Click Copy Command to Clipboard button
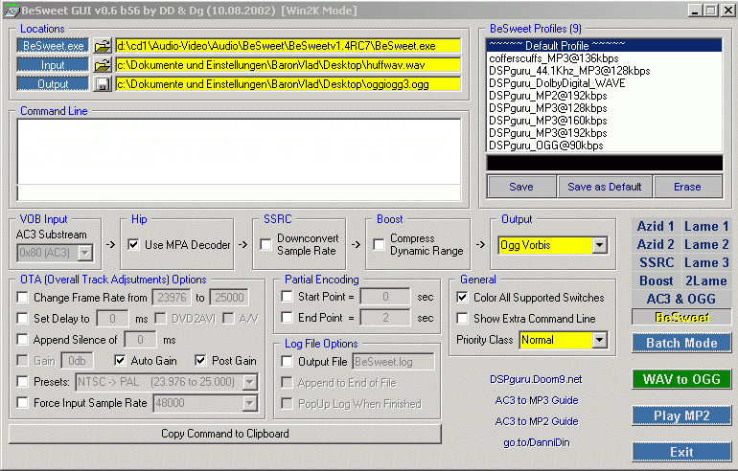Viewport: 738px width, 471px height. point(225,434)
